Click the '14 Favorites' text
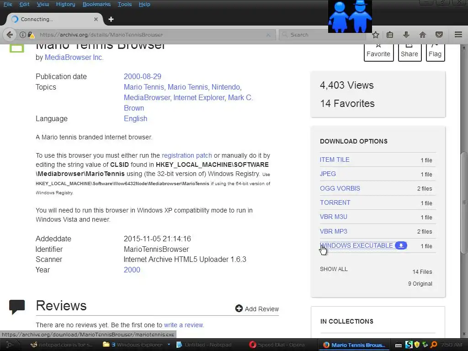Screen dimensions: 468x351 coord(347,104)
